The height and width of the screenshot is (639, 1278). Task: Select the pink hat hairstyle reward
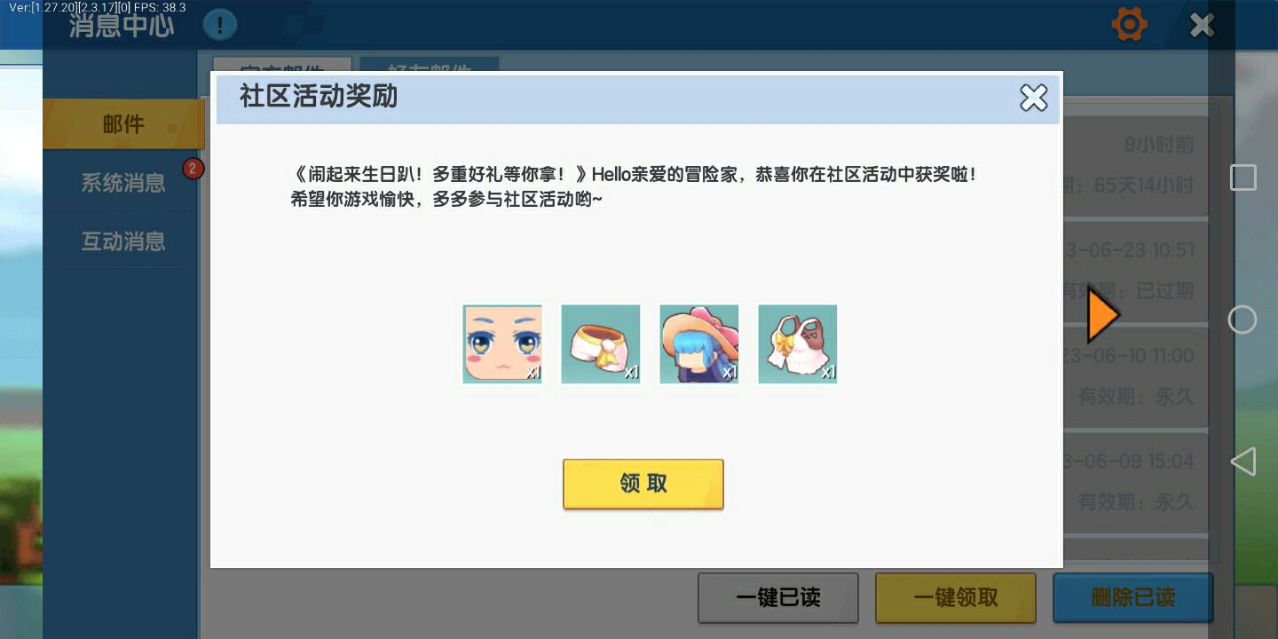coord(699,344)
